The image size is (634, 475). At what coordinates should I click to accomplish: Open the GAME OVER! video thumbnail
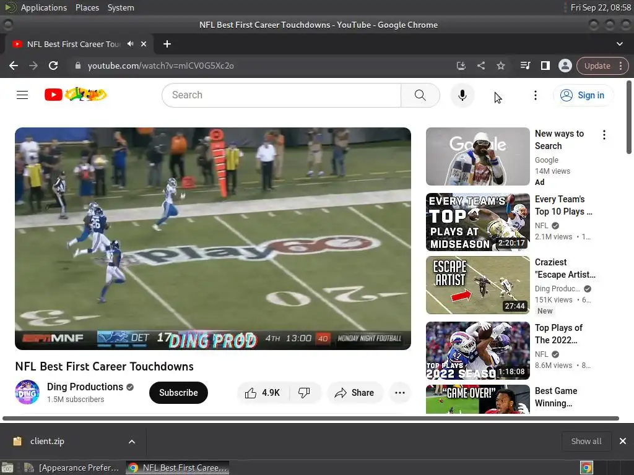pos(477,399)
